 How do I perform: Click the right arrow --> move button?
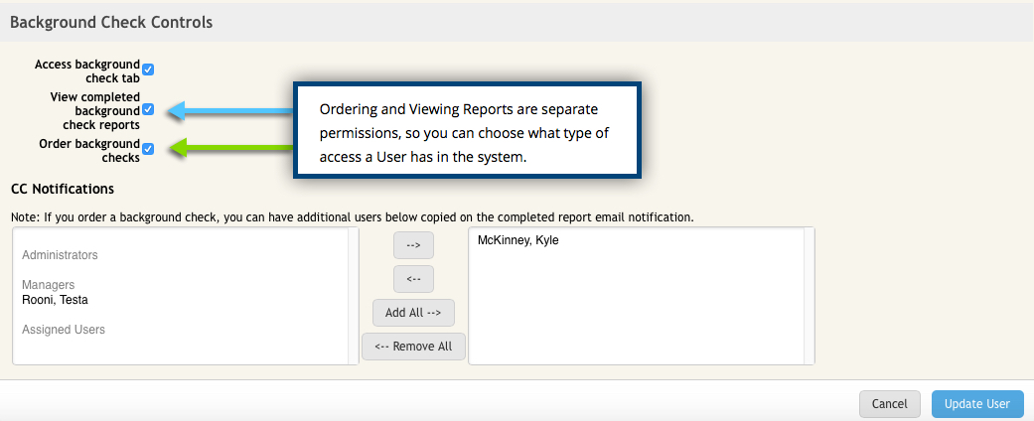pyautogui.click(x=413, y=246)
